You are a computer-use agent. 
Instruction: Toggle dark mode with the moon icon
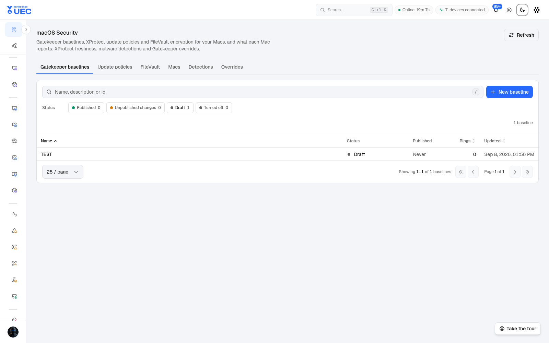point(522,10)
